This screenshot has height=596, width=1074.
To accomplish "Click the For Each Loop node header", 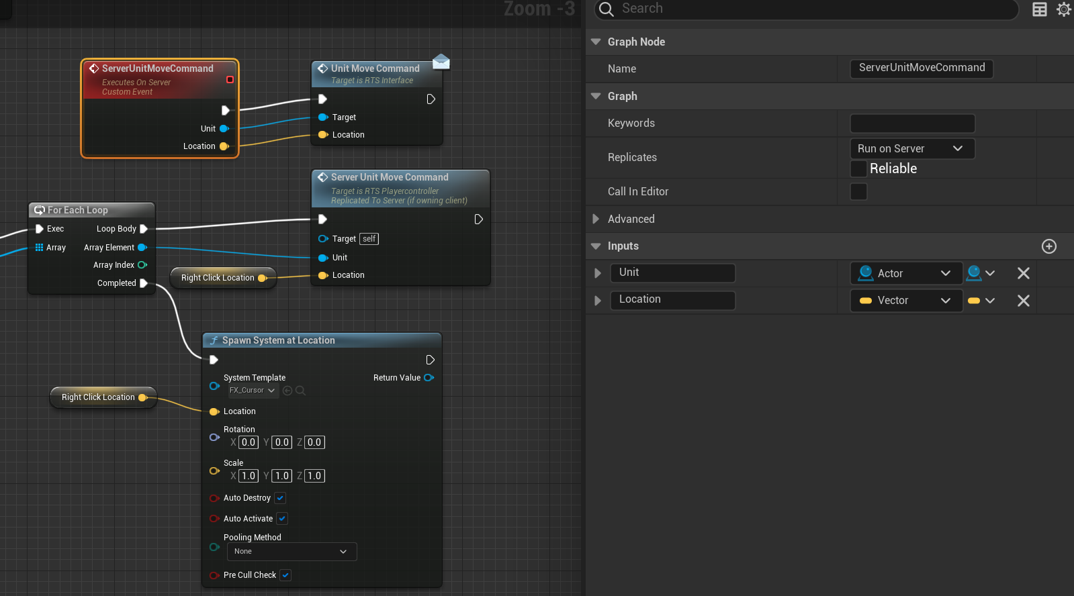I will [x=78, y=210].
